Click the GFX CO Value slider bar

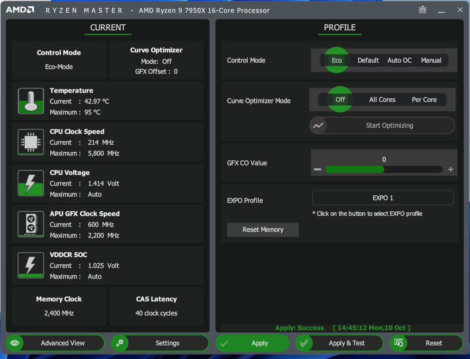pyautogui.click(x=384, y=169)
